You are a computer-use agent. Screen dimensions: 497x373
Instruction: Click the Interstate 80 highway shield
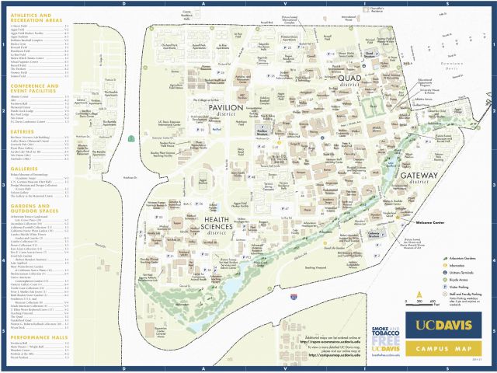click(294, 297)
